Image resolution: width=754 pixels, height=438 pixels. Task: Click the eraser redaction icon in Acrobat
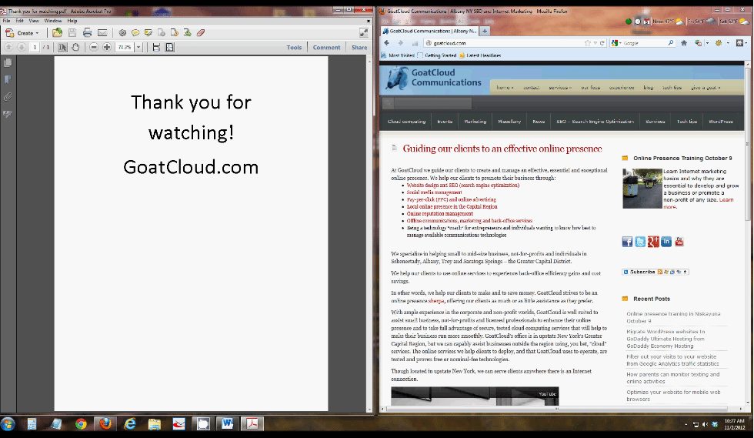[x=201, y=33]
